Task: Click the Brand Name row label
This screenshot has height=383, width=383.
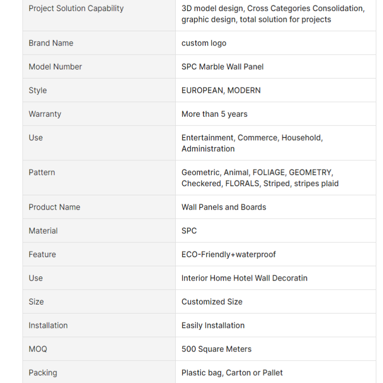Action: 51,43
